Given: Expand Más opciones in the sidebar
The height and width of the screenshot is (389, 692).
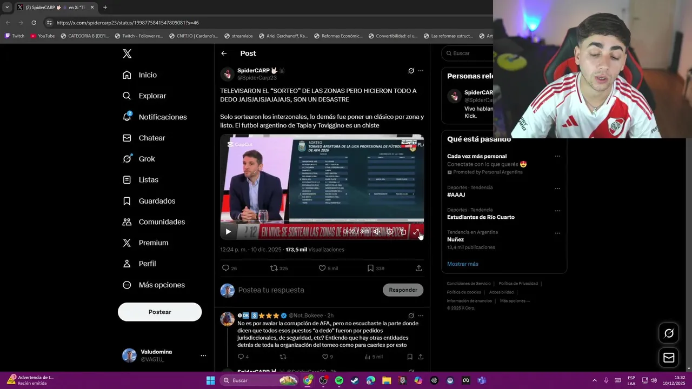Looking at the screenshot, I should pyautogui.click(x=154, y=285).
